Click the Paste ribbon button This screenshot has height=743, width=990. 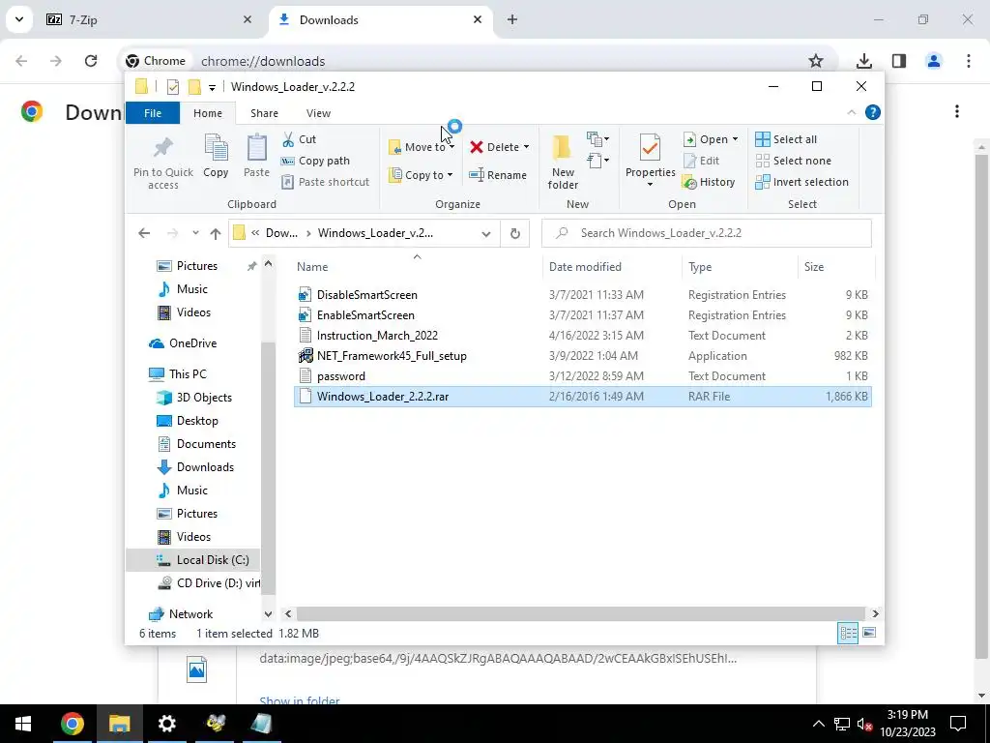pos(256,157)
